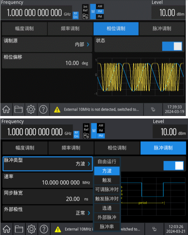Open settings gear on the phase modulation screen
Screen dimensions: 188x235
[x=31, y=109]
